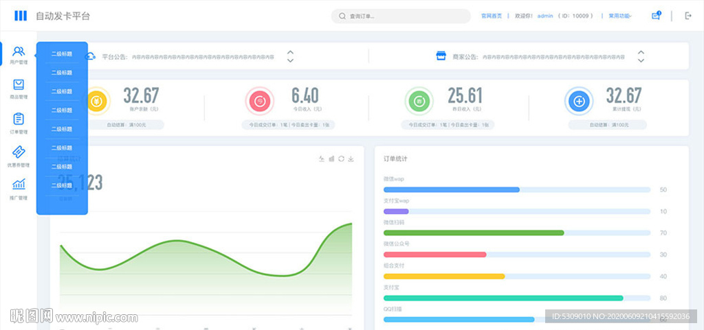704x330 pixels.
Task: Open 用户管理 in the sidebar
Action: pyautogui.click(x=19, y=54)
